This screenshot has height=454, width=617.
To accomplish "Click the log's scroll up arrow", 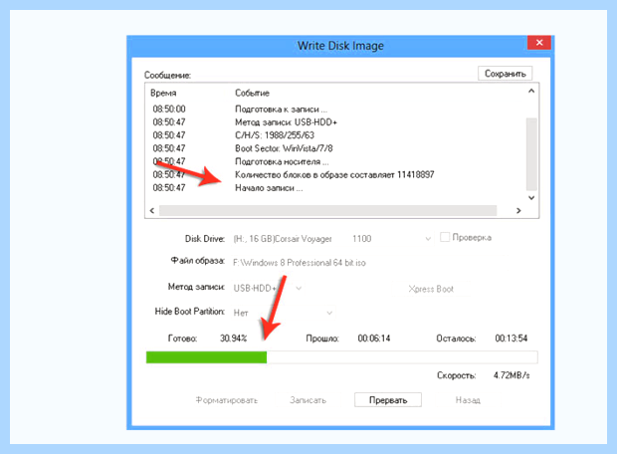I will [x=531, y=91].
